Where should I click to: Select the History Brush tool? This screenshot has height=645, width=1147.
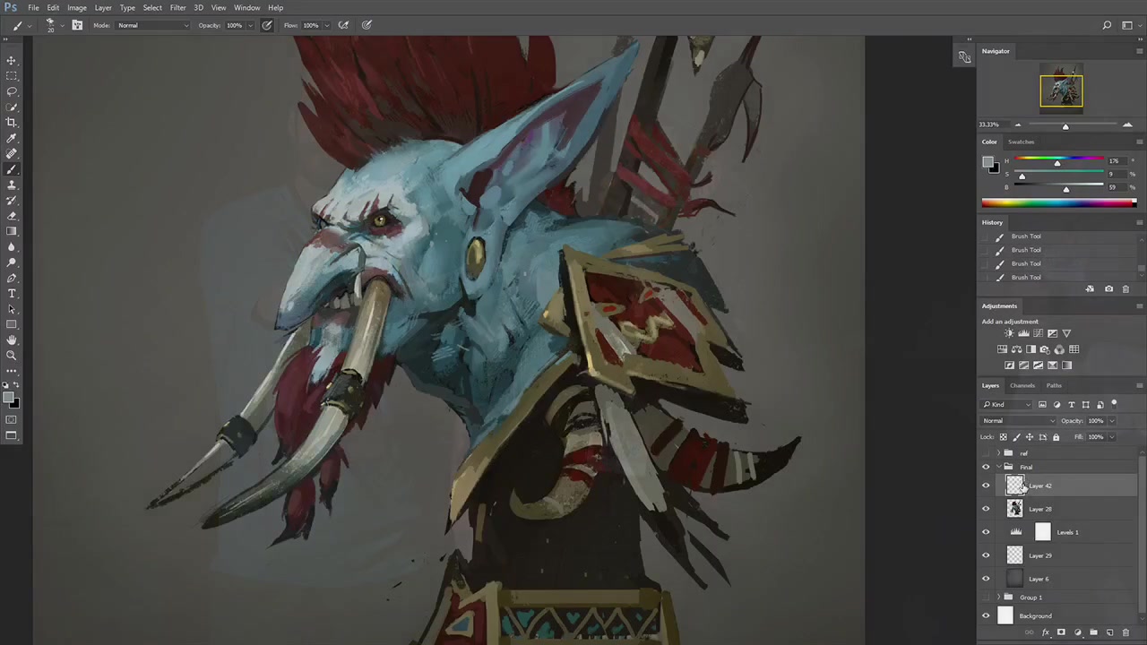[x=12, y=200]
